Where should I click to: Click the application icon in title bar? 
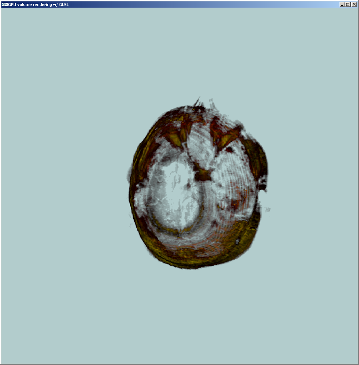click(x=5, y=5)
